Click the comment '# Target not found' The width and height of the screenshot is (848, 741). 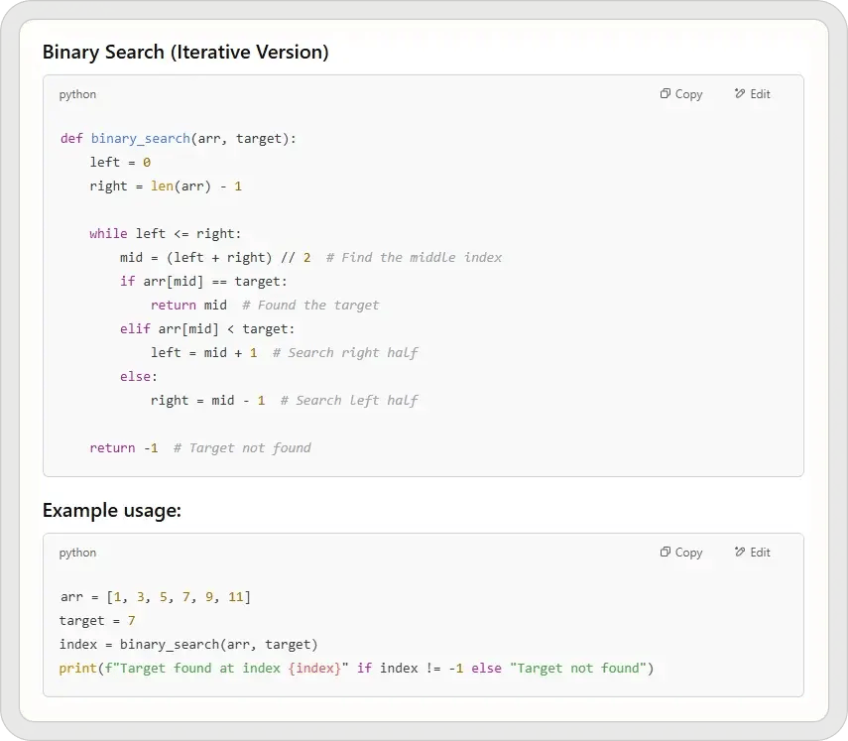point(242,447)
